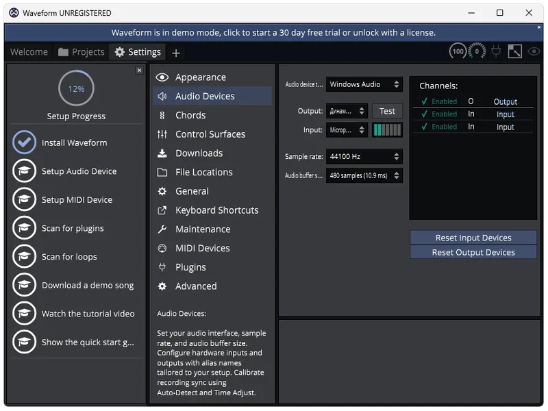Open the Maintenance settings page

[212, 229]
